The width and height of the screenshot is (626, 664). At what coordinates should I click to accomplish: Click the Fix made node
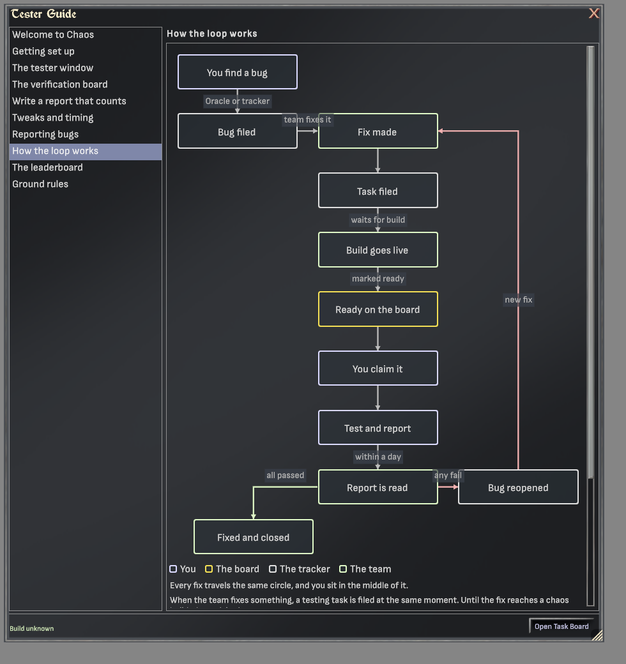point(378,131)
